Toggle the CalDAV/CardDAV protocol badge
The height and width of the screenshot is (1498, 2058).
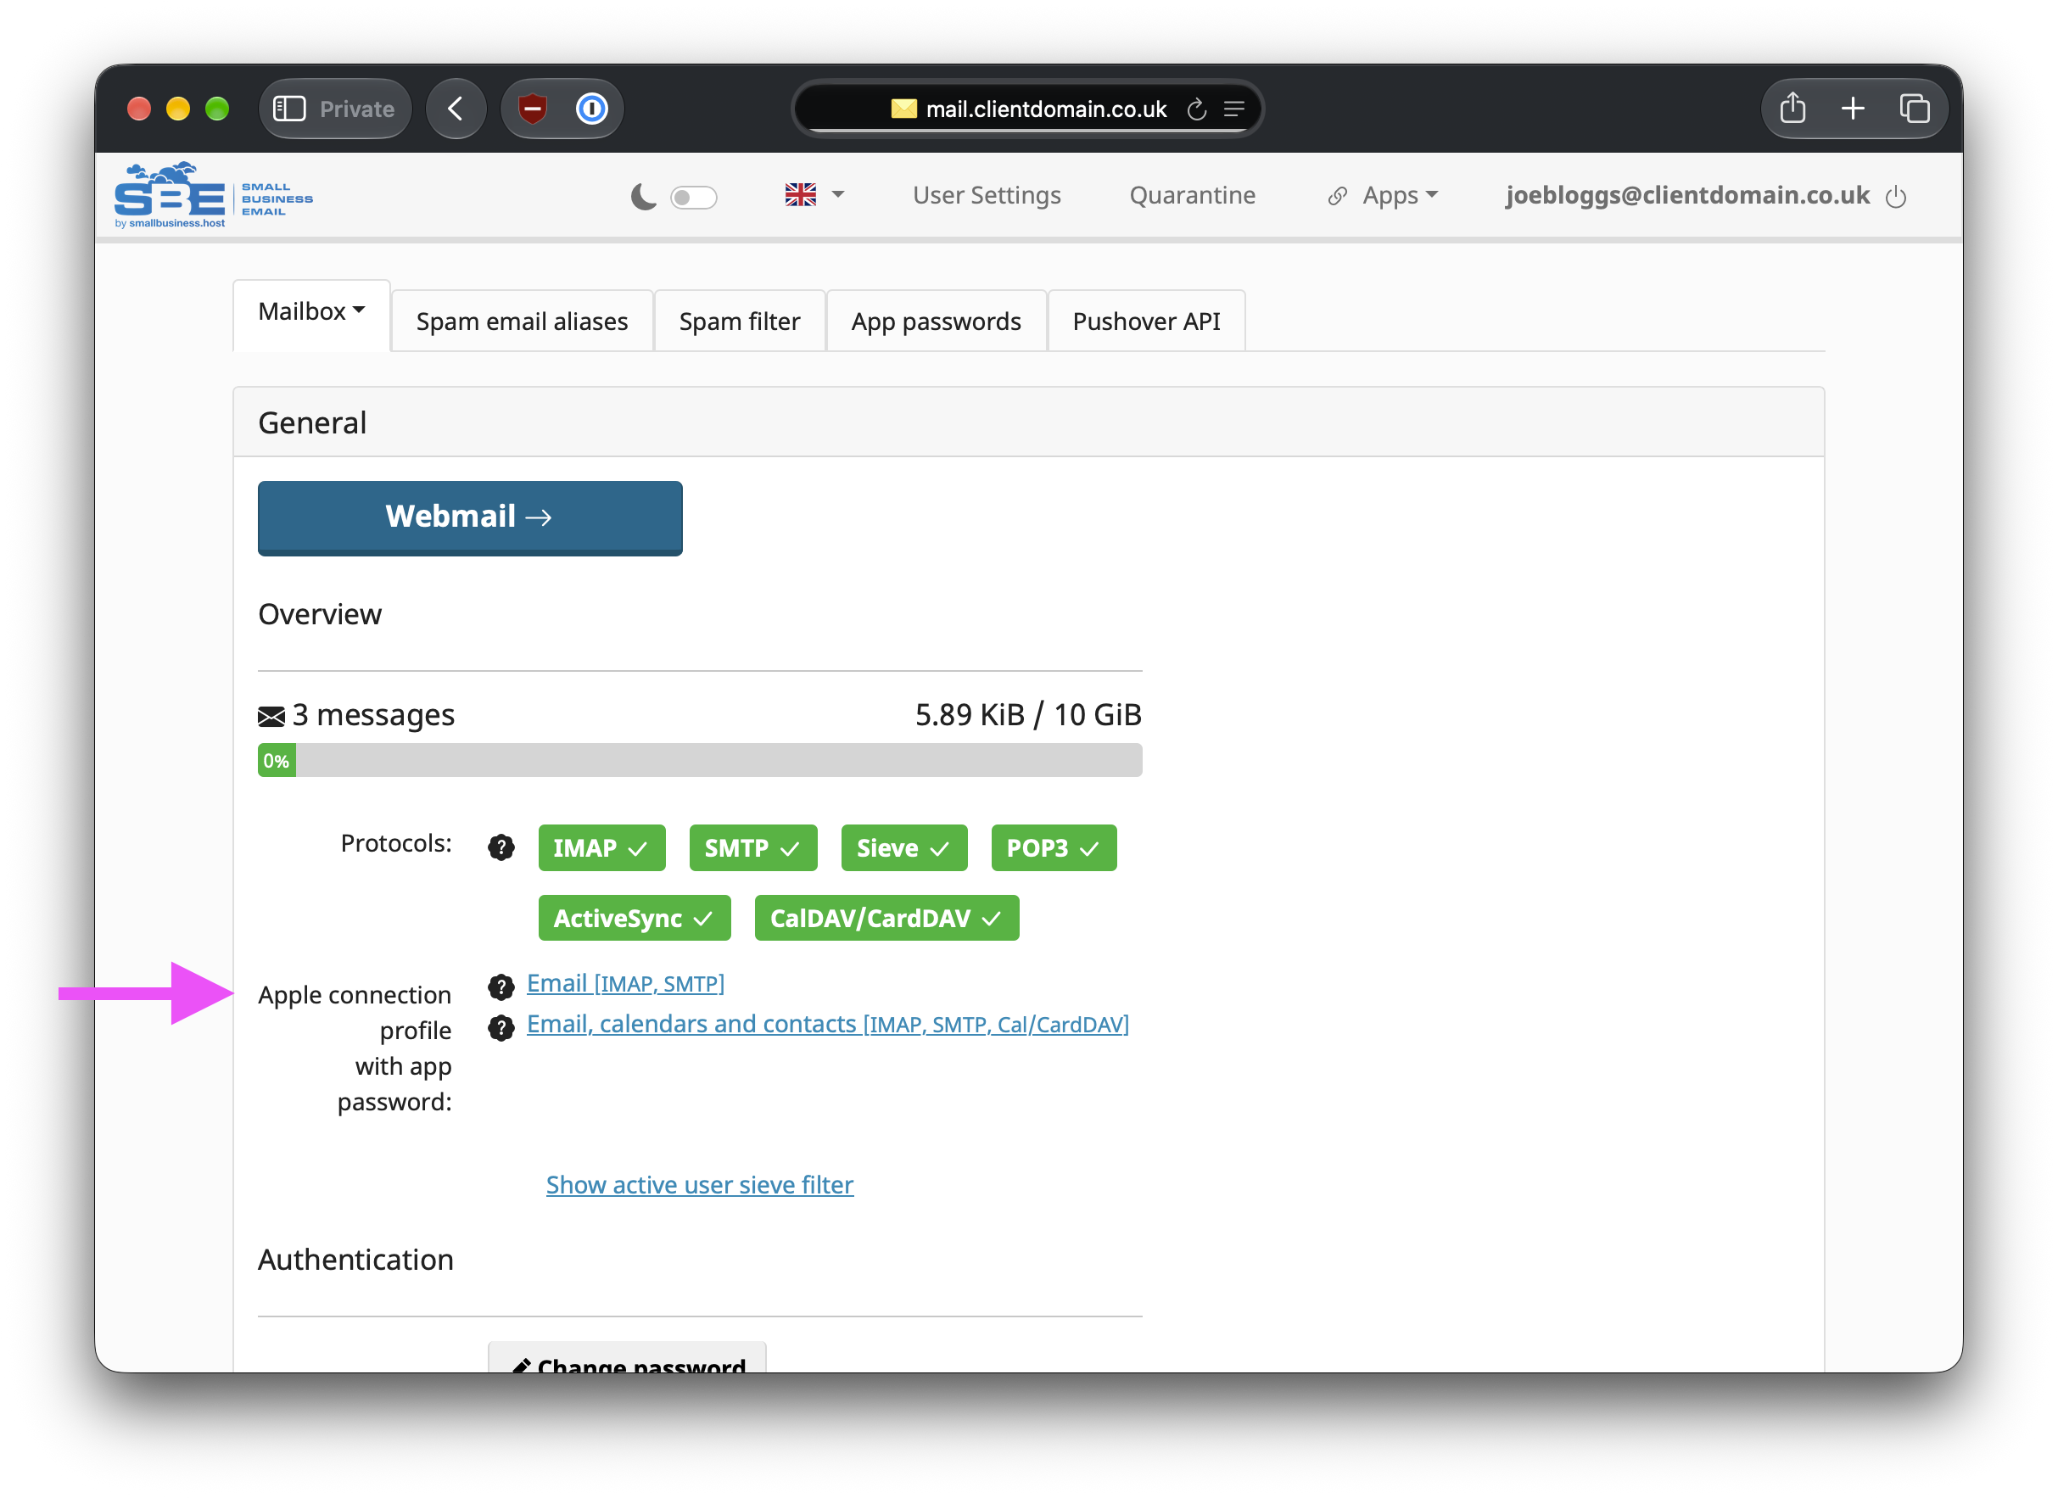[886, 918]
